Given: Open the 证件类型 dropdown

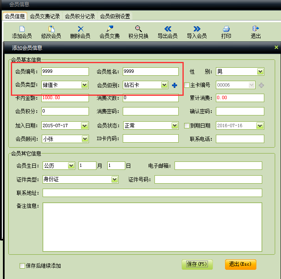Looking at the screenshot, I should tap(114, 179).
